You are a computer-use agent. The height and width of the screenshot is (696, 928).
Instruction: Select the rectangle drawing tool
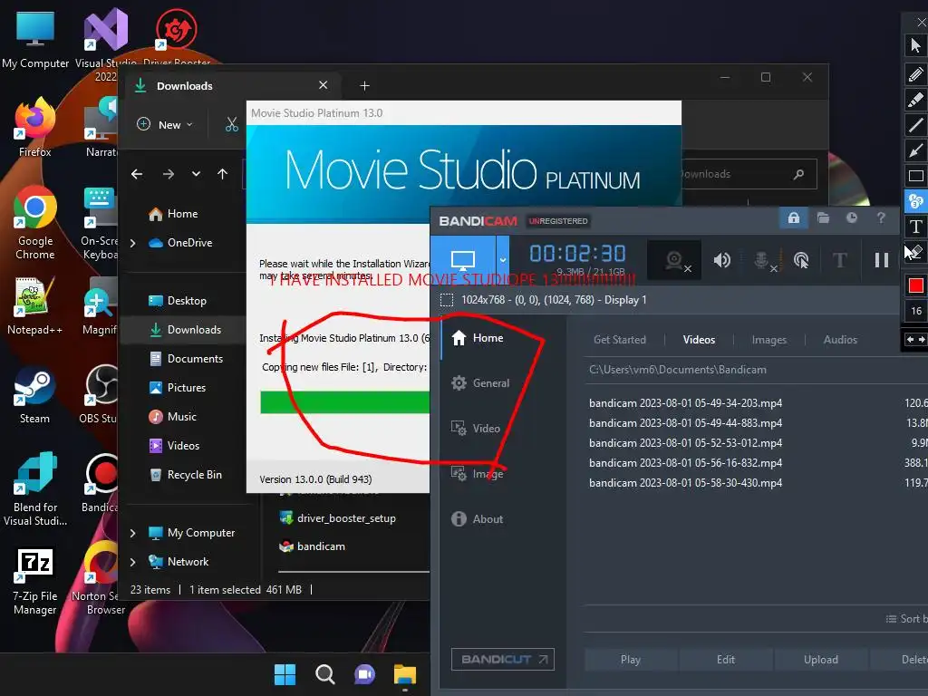click(x=915, y=176)
